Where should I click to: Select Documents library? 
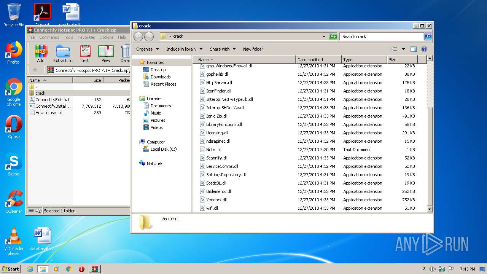161,106
